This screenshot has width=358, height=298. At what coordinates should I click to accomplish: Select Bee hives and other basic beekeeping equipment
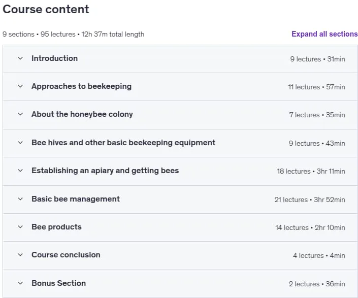pyautogui.click(x=123, y=143)
